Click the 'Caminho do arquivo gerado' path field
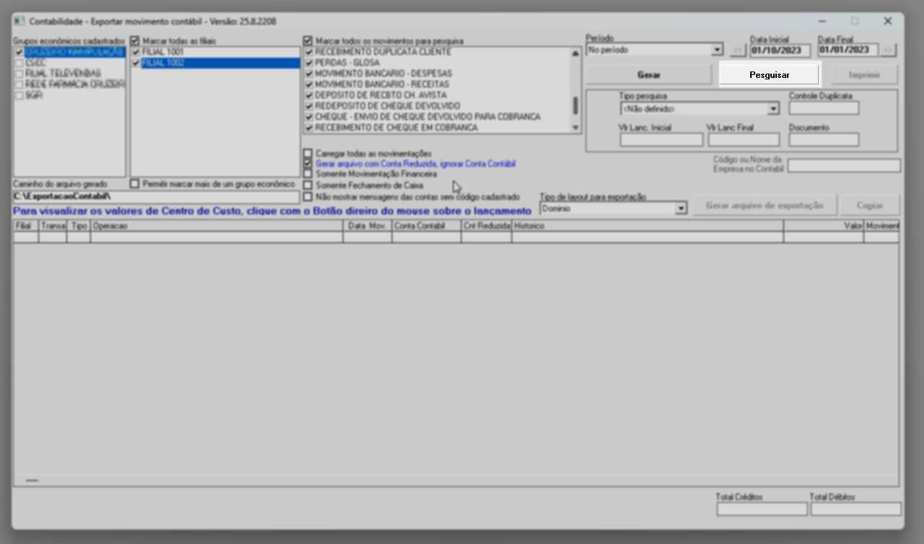The image size is (924, 544). 156,196
